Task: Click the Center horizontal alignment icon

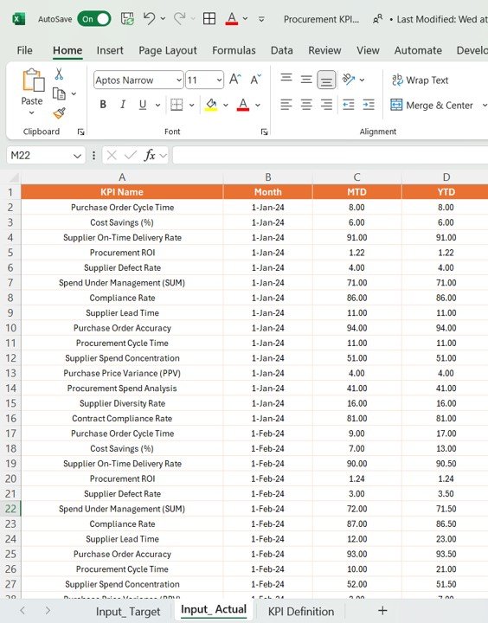Action: coord(306,105)
